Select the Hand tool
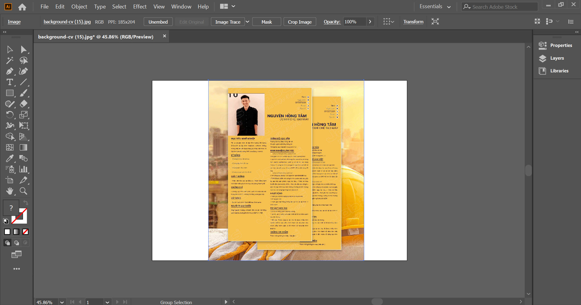Image resolution: width=581 pixels, height=305 pixels. point(10,191)
